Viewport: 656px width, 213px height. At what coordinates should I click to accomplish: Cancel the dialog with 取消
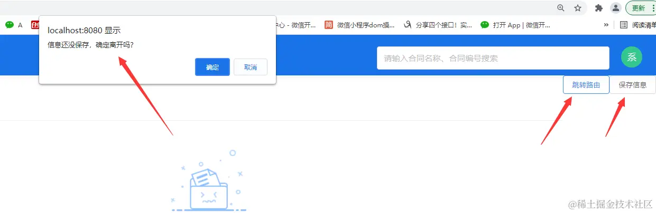251,67
